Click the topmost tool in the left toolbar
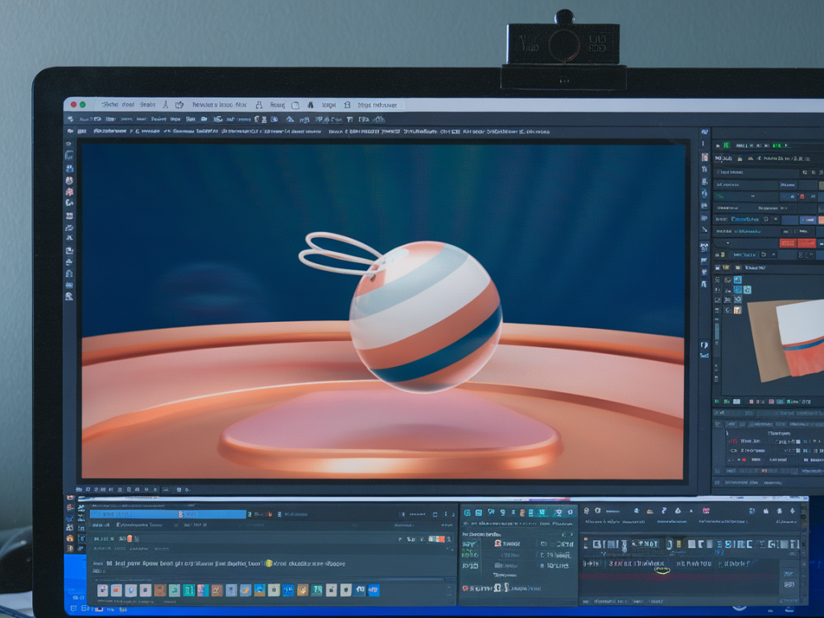 click(x=70, y=144)
